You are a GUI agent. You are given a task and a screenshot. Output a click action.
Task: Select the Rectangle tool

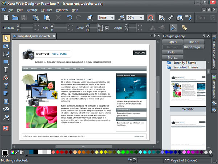6,62
